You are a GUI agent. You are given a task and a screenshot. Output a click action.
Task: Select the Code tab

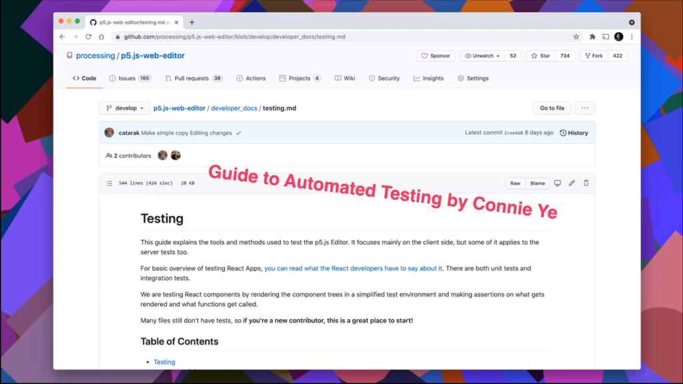coord(85,79)
